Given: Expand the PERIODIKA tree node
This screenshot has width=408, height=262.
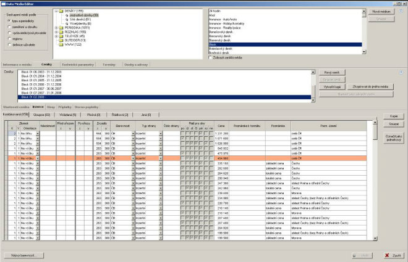Looking at the screenshot, I should pyautogui.click(x=56, y=28).
